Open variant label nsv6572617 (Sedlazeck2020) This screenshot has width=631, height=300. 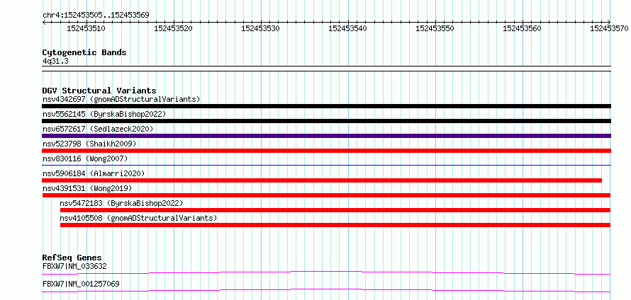[98, 129]
